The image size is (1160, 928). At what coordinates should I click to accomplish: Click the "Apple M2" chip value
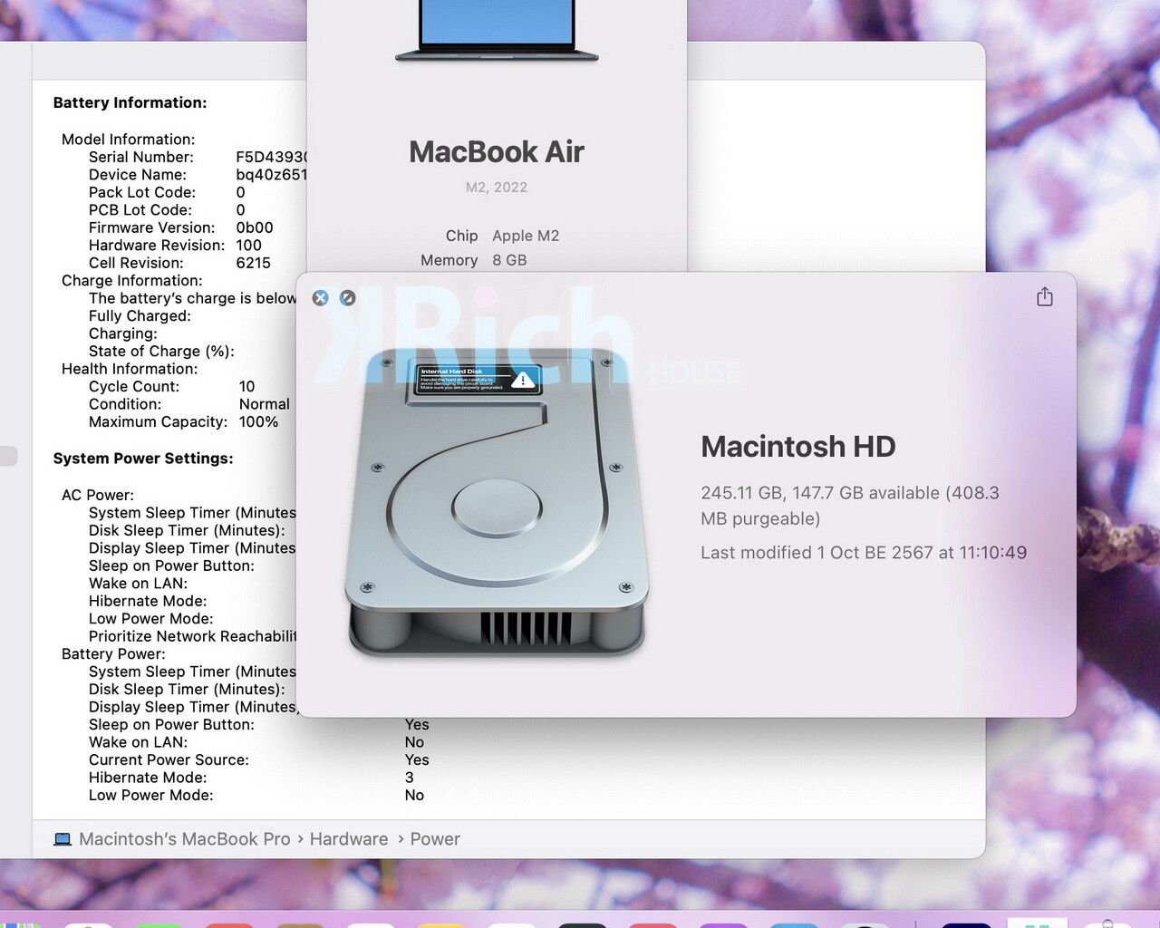click(x=526, y=236)
